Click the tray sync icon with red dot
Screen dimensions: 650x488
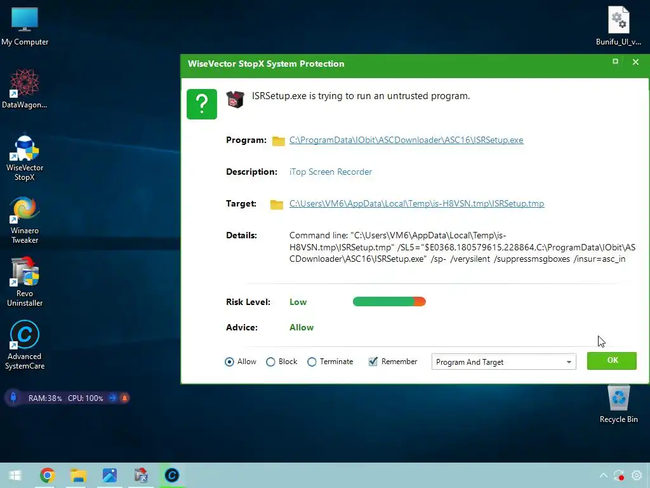[x=619, y=475]
